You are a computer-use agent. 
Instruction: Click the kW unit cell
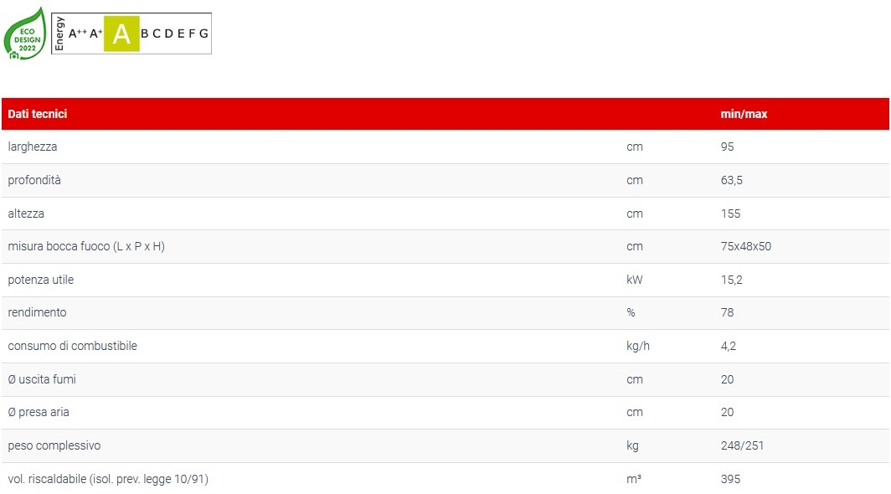click(634, 280)
